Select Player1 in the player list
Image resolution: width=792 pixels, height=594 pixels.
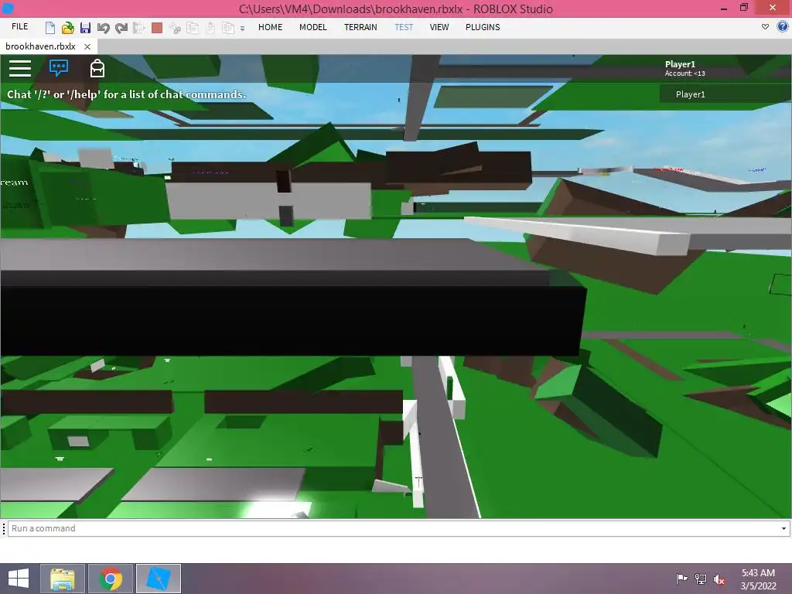tap(725, 94)
